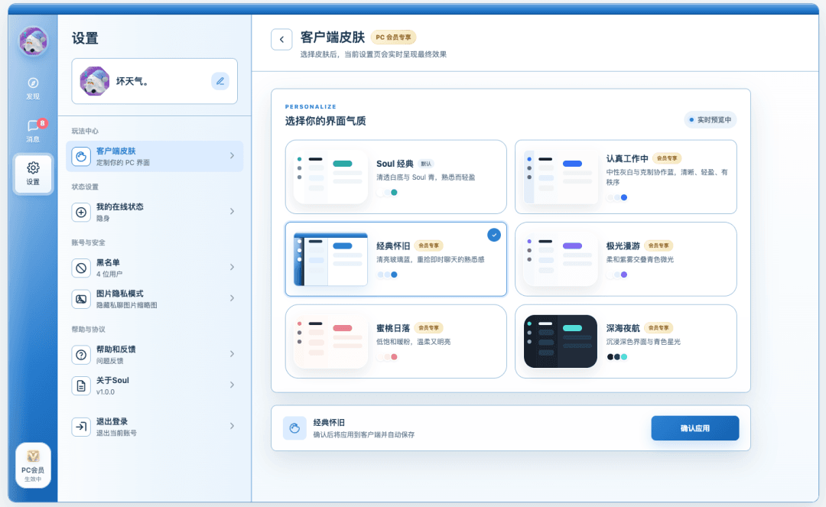Screen dimensions: 826x507
Task: Expand the 关于Soul row chevron
Action: [x=232, y=385]
